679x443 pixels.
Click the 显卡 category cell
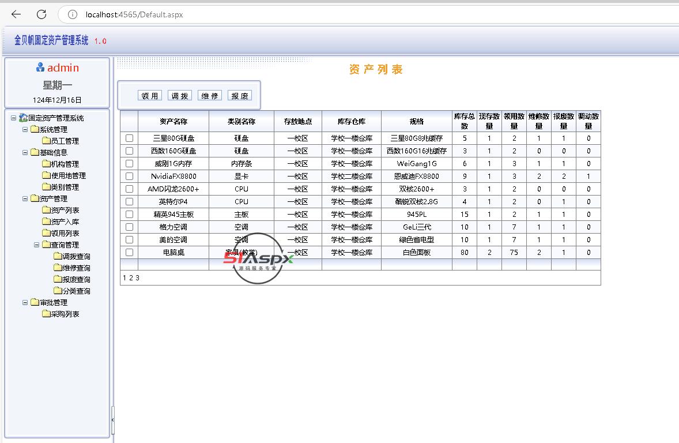point(242,176)
